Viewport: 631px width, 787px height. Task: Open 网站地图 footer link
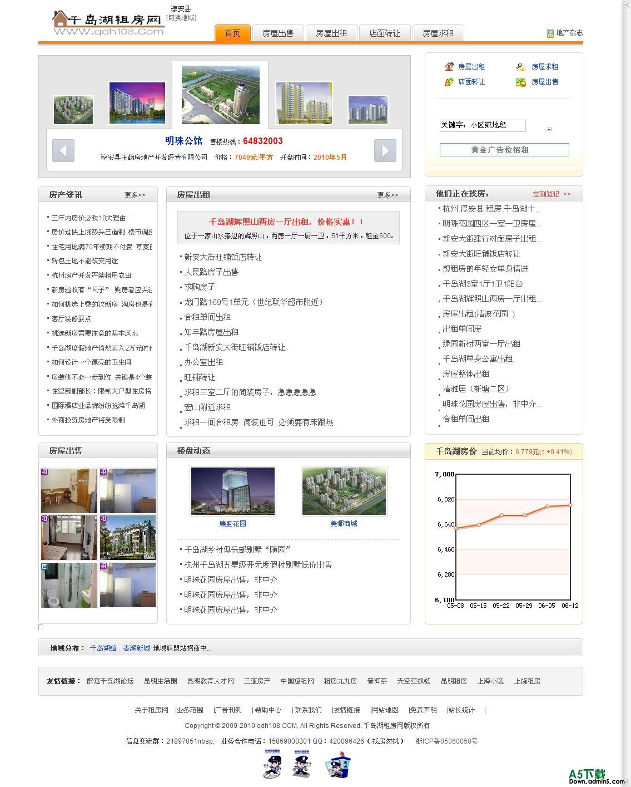point(385,710)
